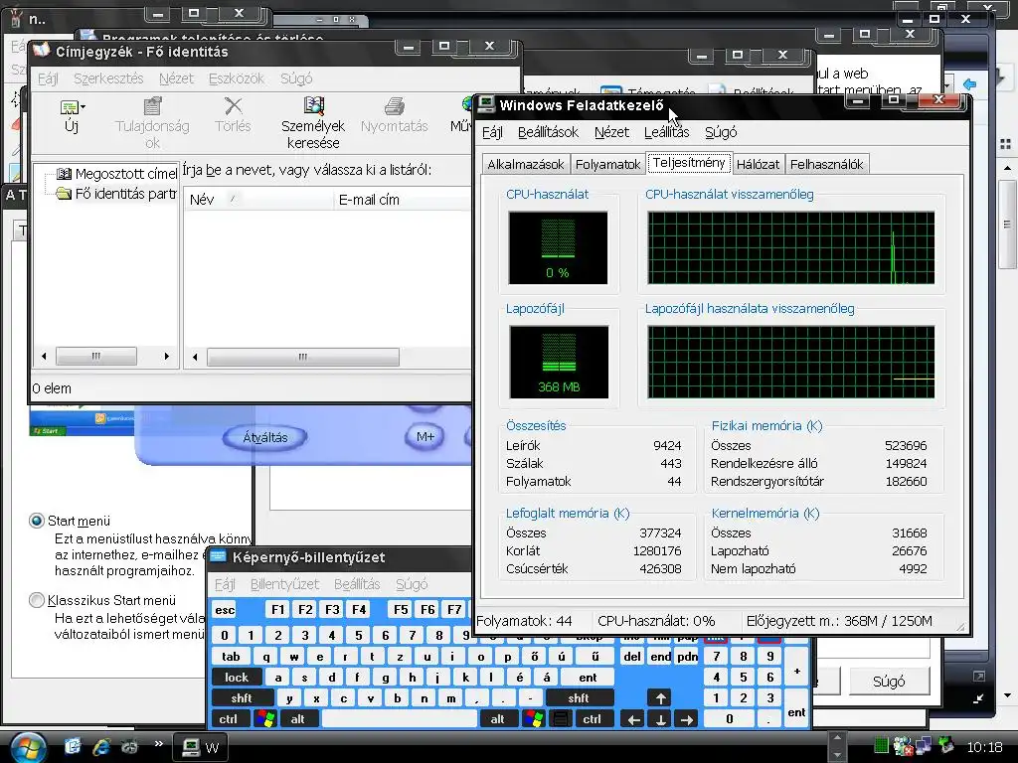Click the Tulajdonságok toolbar icon
Viewport: 1018px width, 763px height.
coord(152,105)
